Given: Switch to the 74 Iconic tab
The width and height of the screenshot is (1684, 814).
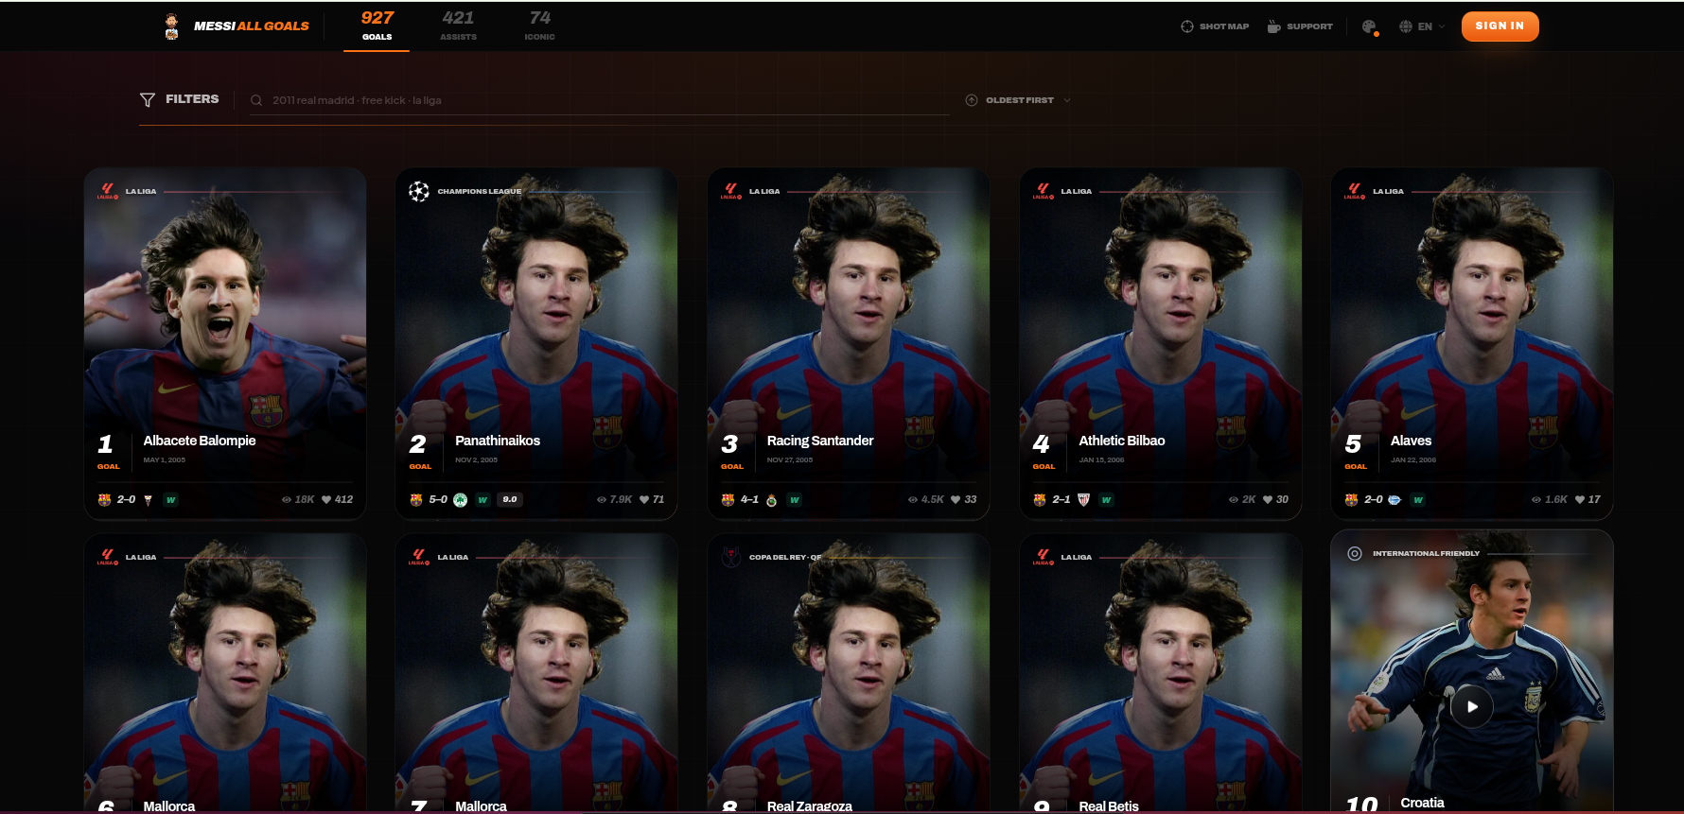Looking at the screenshot, I should click(539, 26).
